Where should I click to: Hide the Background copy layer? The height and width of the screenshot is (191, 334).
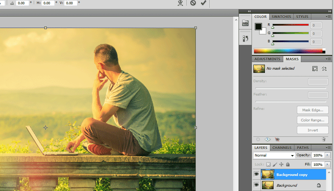click(257, 174)
